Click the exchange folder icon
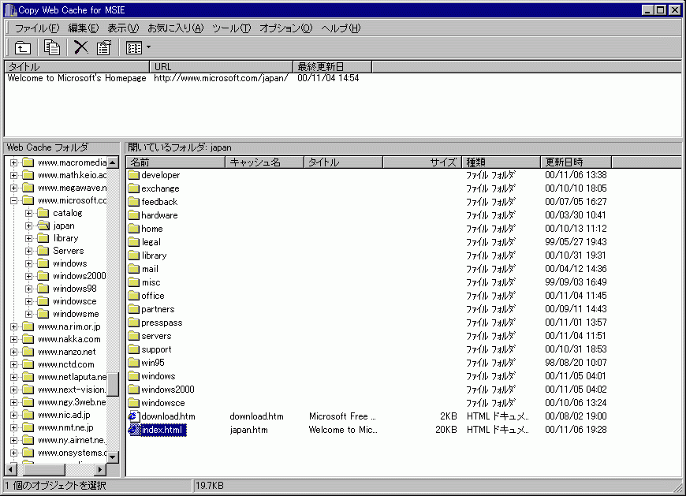The height and width of the screenshot is (496, 686). coord(133,188)
